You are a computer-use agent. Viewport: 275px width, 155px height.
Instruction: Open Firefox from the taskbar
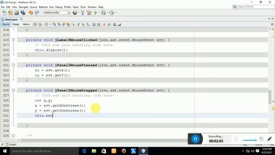[x=123, y=151]
